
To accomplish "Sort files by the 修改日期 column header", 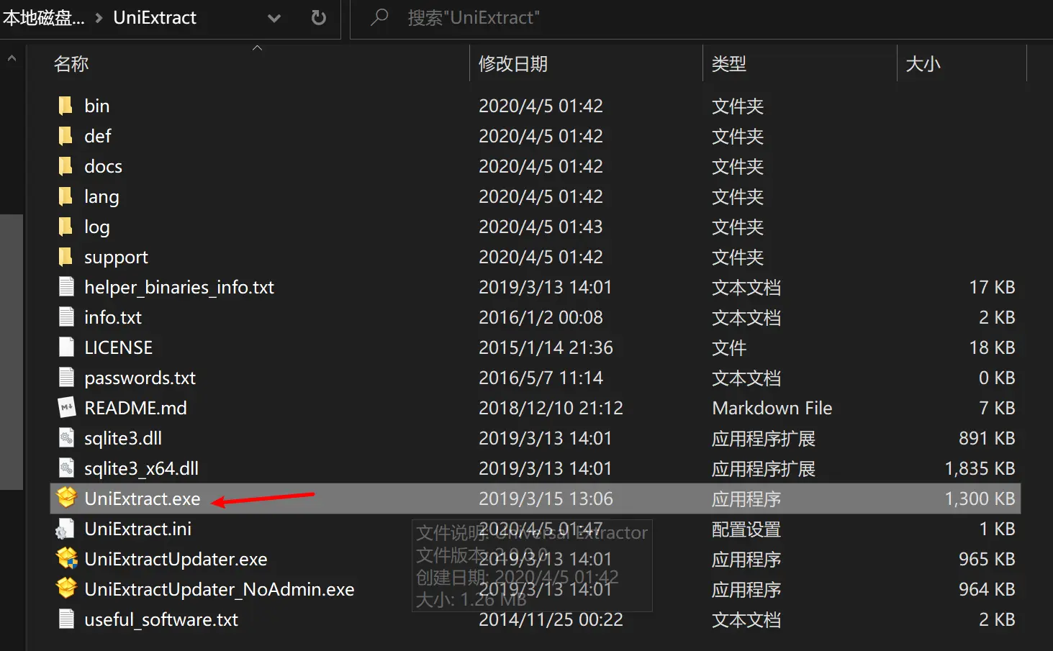I will click(512, 64).
